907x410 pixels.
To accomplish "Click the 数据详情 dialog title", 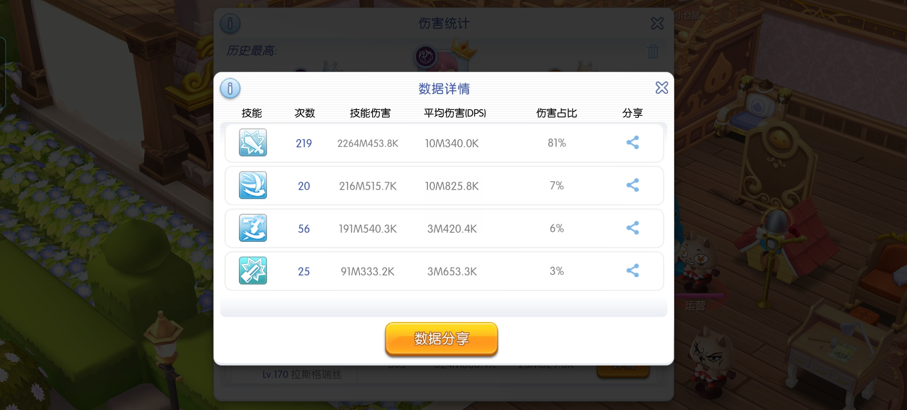I will point(444,89).
